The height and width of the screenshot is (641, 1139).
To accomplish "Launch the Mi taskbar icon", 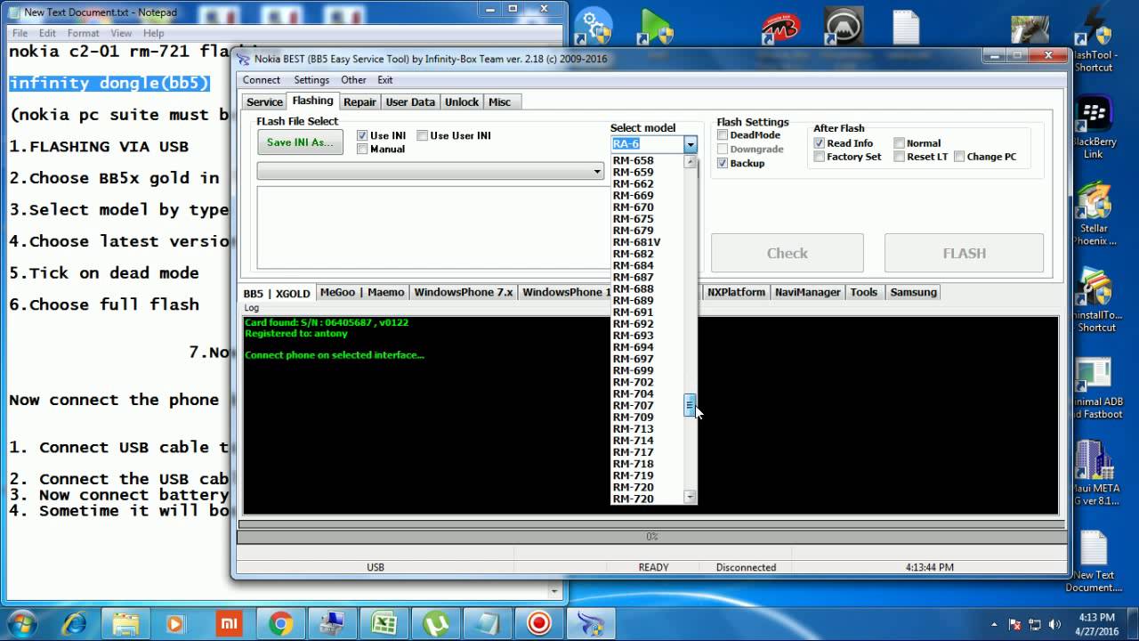I will (229, 622).
